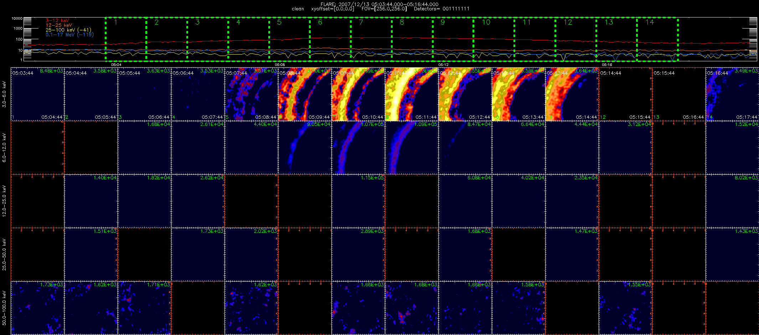Open the 50-100 keV image labeled 1.71E+03

pyautogui.click(x=144, y=308)
